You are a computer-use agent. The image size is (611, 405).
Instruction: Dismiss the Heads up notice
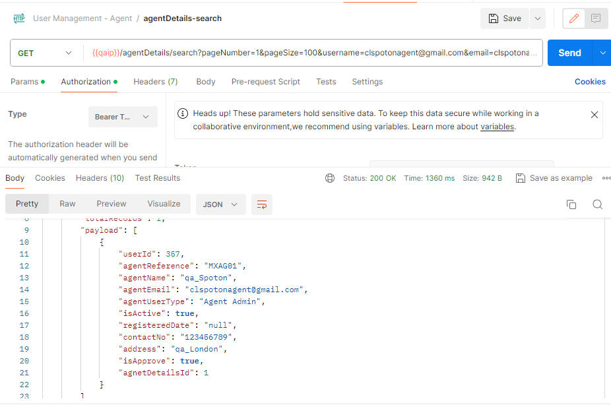pos(595,115)
